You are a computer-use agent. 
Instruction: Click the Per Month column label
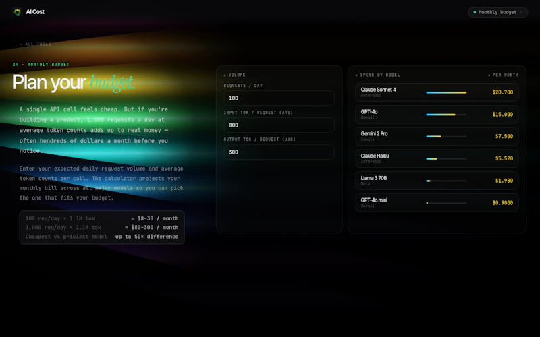505,75
